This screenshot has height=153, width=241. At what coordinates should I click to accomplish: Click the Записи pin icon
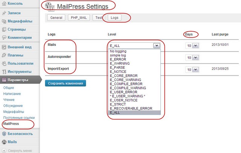4,13
